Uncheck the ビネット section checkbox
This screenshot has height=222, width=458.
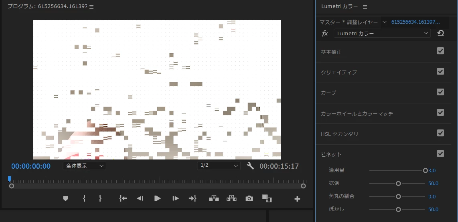440,153
